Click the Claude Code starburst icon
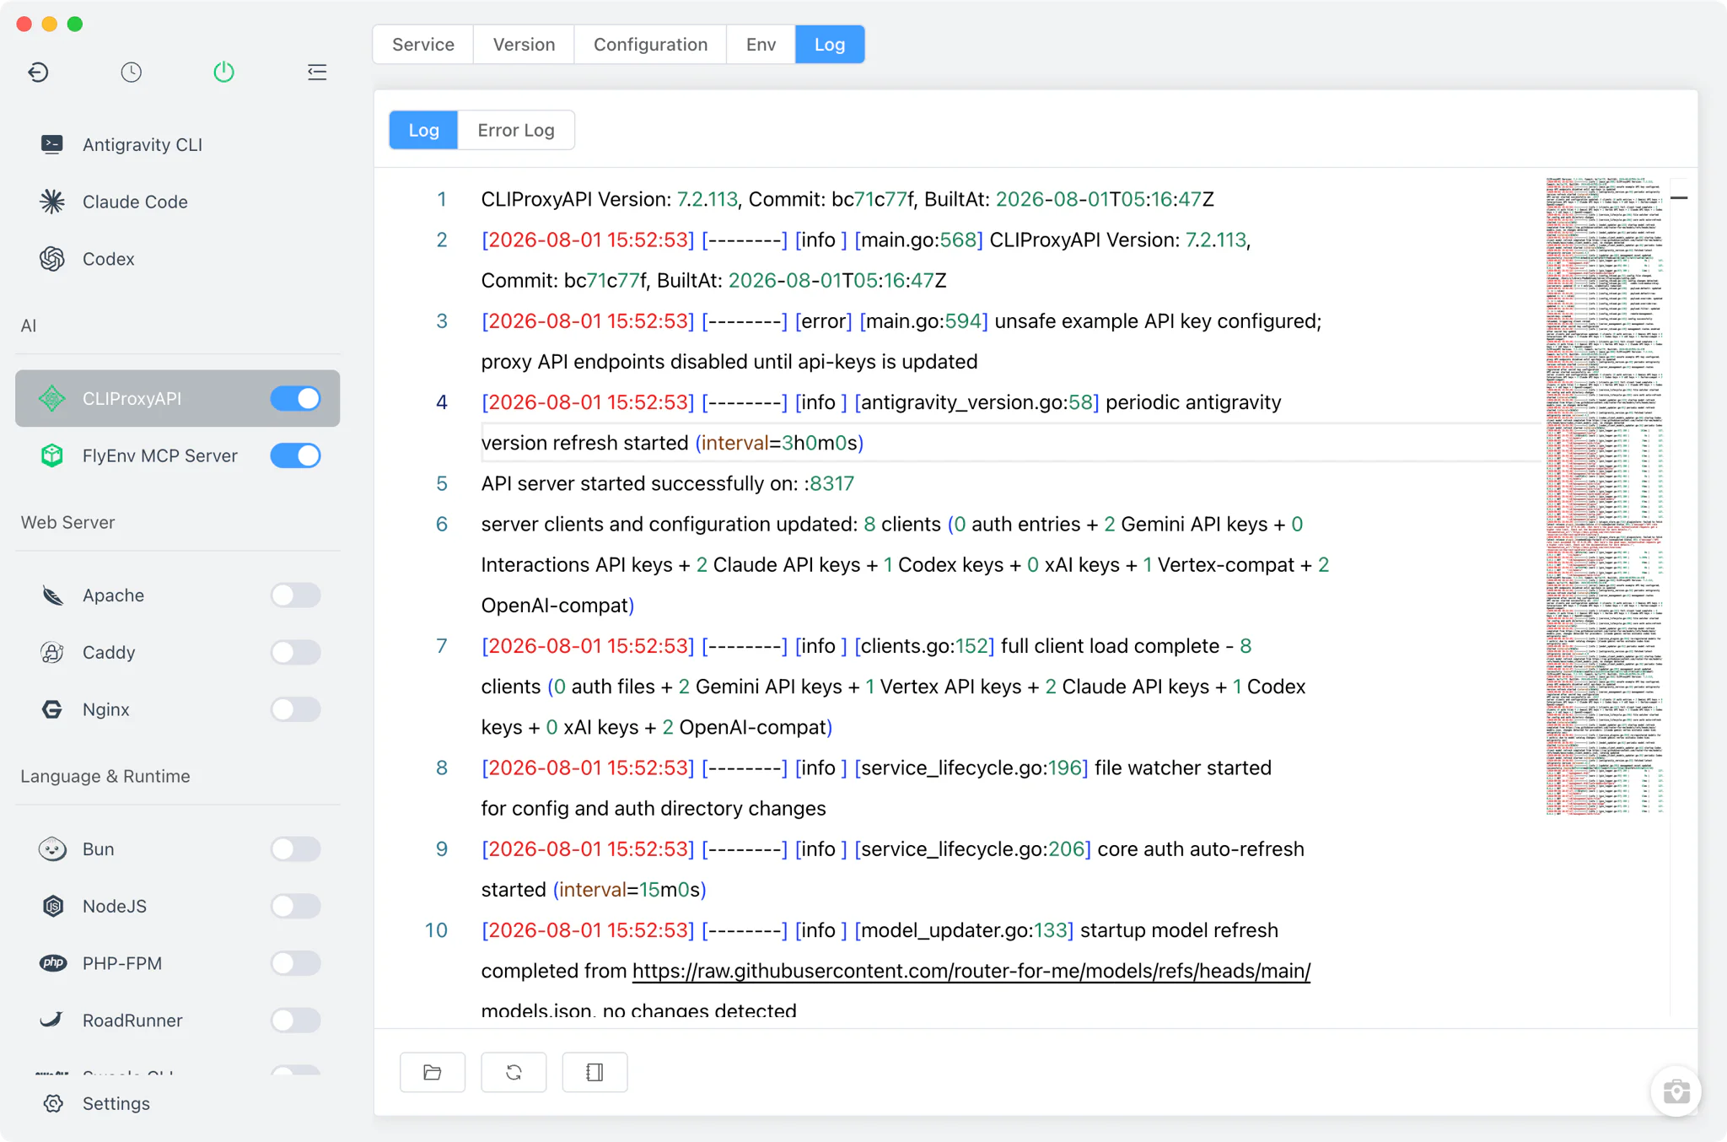 [52, 202]
